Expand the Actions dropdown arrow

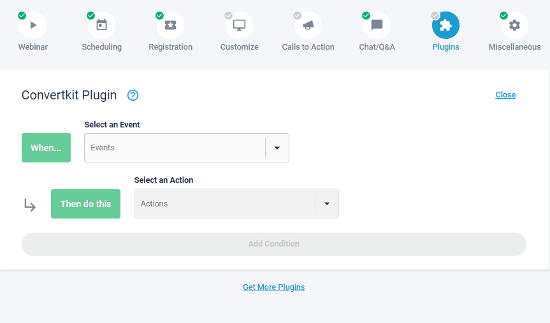[x=327, y=204]
